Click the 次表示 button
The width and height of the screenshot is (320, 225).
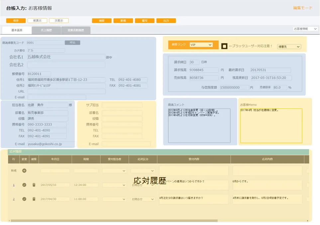[59, 21]
